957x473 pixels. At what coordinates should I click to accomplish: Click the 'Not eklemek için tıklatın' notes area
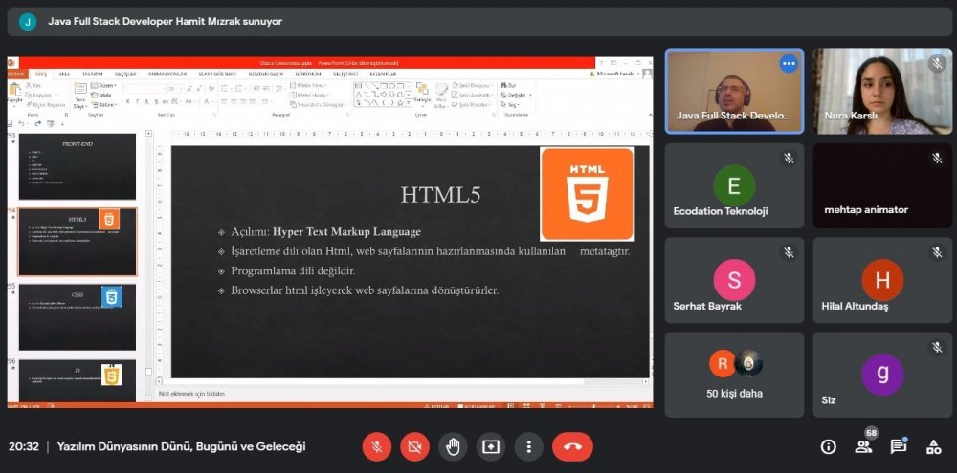(191, 393)
